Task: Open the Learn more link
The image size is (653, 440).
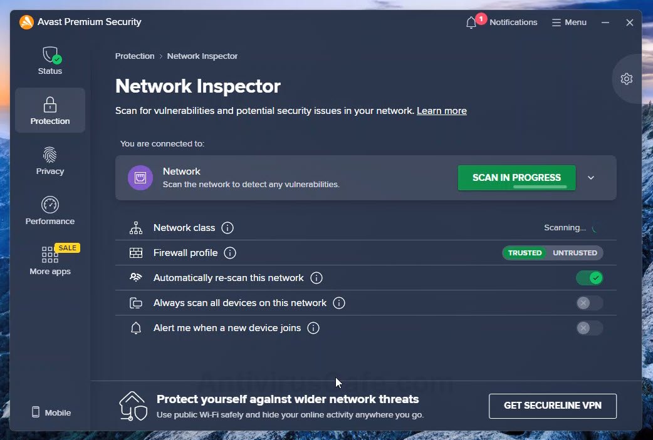Action: [441, 111]
